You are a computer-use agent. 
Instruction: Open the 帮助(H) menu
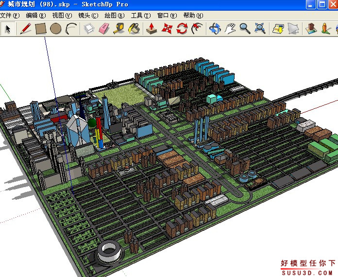[x=193, y=16]
